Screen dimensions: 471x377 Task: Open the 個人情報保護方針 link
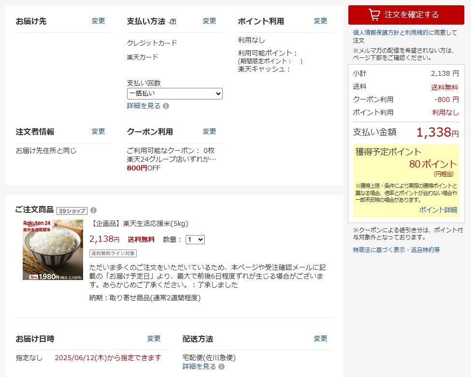click(376, 33)
